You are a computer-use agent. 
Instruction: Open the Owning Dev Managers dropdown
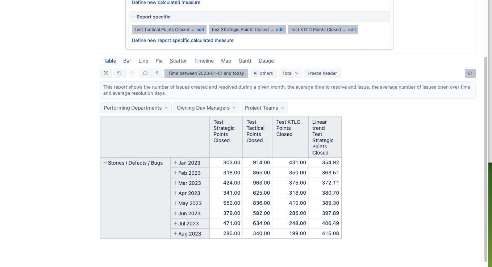tap(207, 108)
